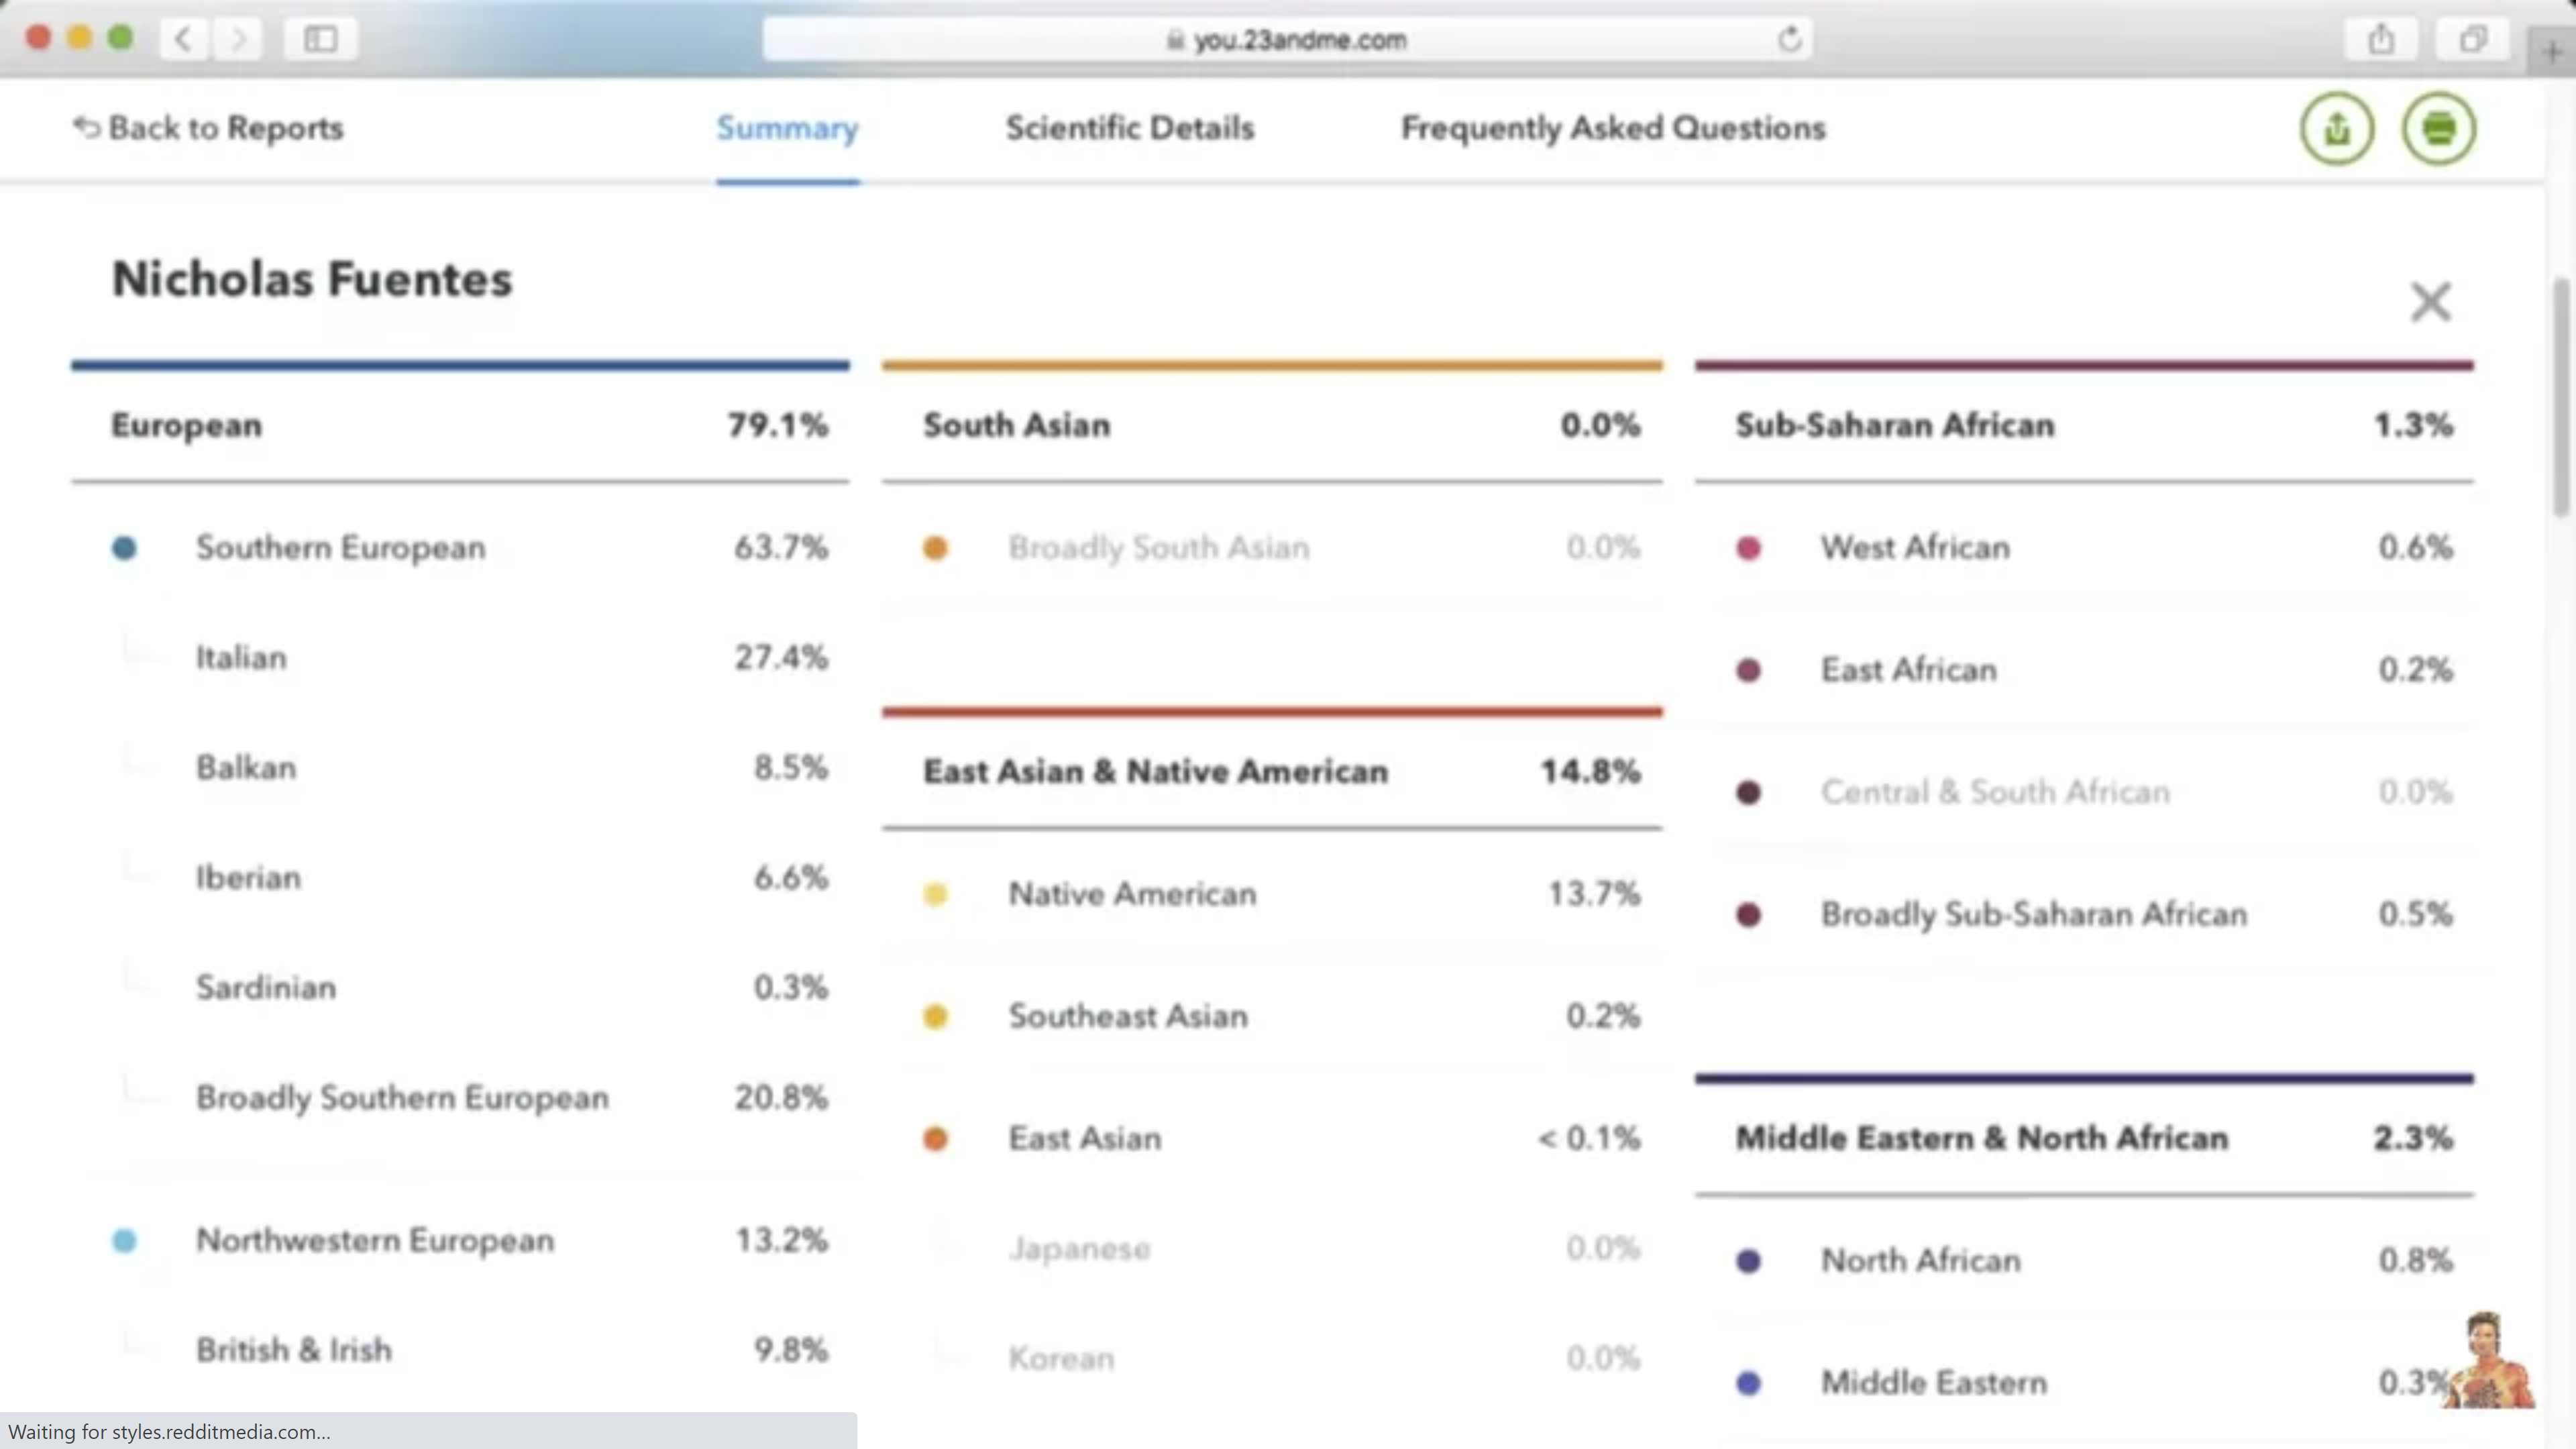The height and width of the screenshot is (1449, 2576).
Task: Toggle the Safari sidebar button
Action: pos(320,39)
